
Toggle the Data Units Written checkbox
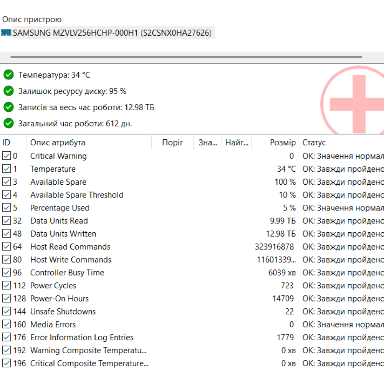7,234
